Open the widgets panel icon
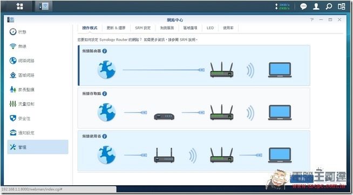Image resolution: width=353 pixels, height=195 pixels. pos(341,6)
